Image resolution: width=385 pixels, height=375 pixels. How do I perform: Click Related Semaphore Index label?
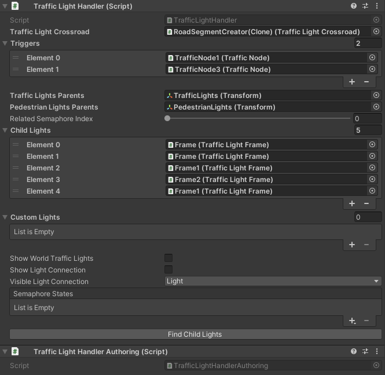point(52,119)
